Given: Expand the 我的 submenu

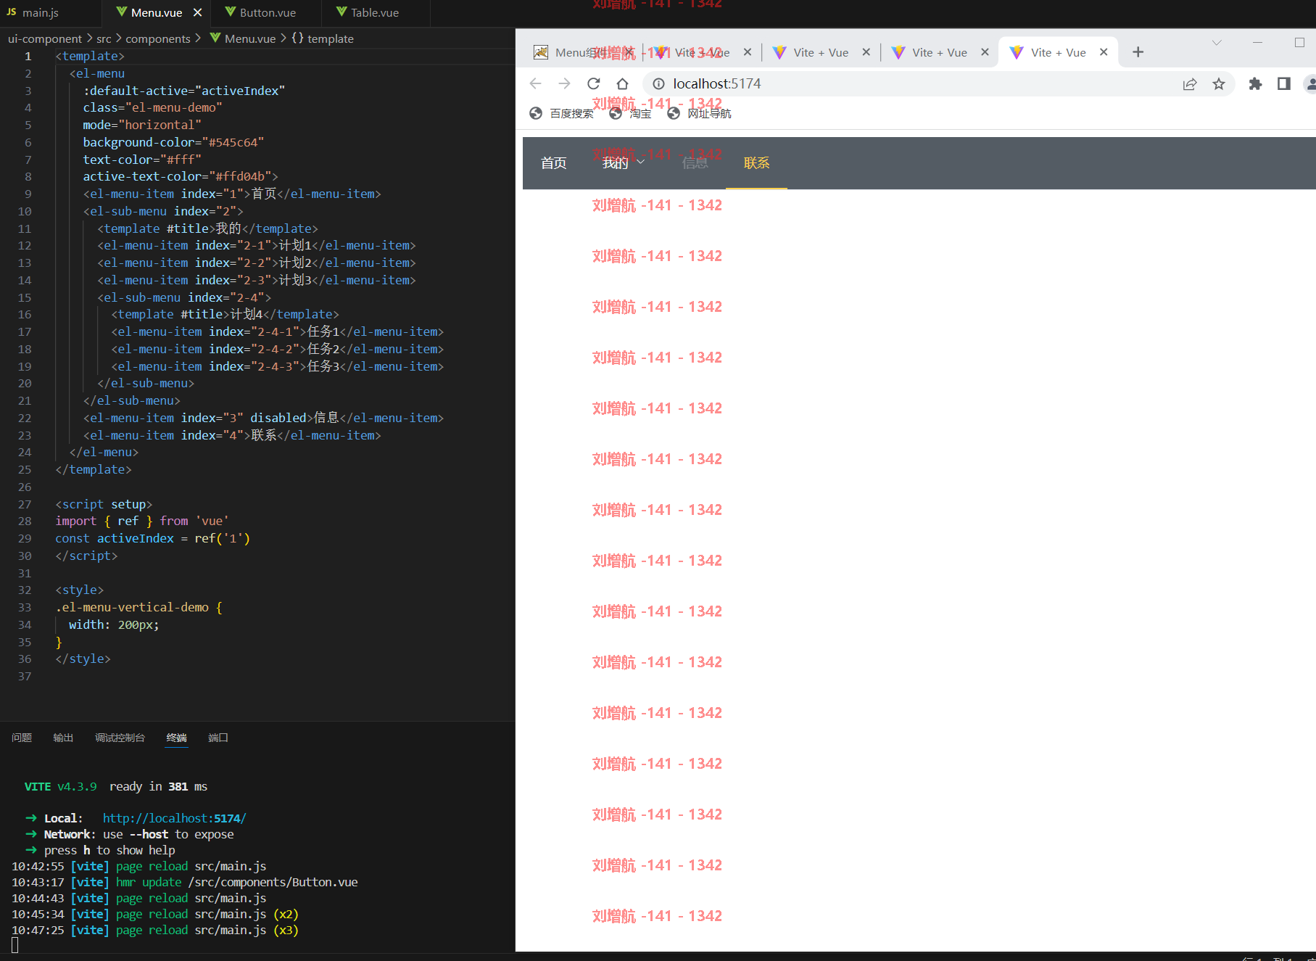Looking at the screenshot, I should click(624, 163).
